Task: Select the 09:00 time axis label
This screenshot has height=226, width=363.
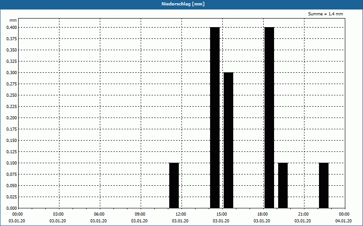Action: (140, 214)
